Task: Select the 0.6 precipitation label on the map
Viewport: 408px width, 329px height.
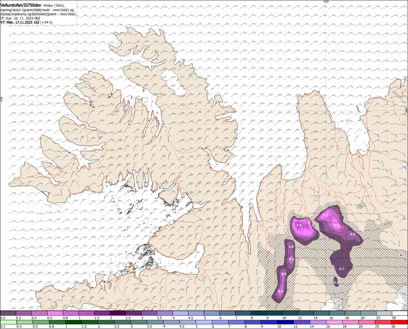Action: tap(337, 226)
